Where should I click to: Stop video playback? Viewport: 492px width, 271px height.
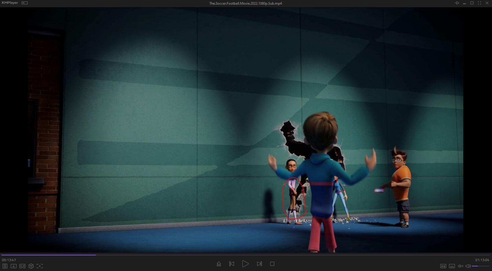[272, 264]
